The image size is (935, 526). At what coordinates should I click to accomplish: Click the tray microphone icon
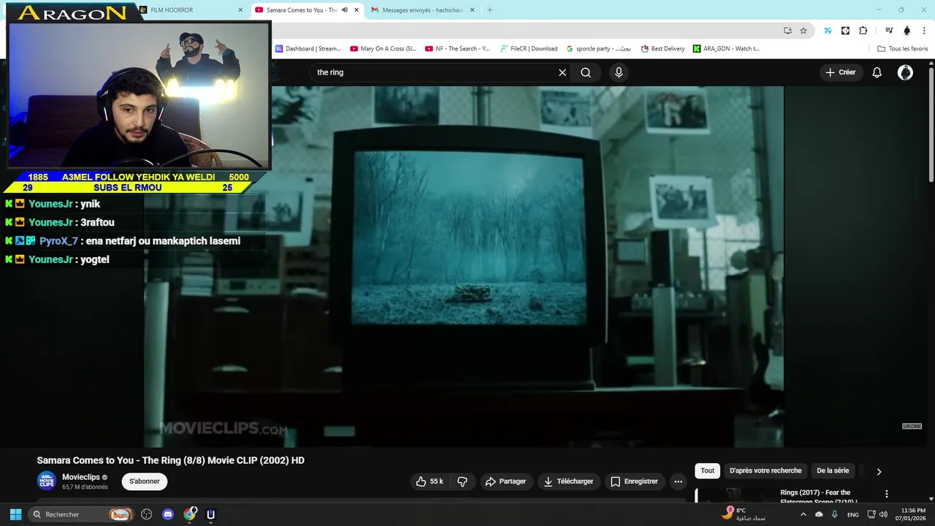point(834,514)
